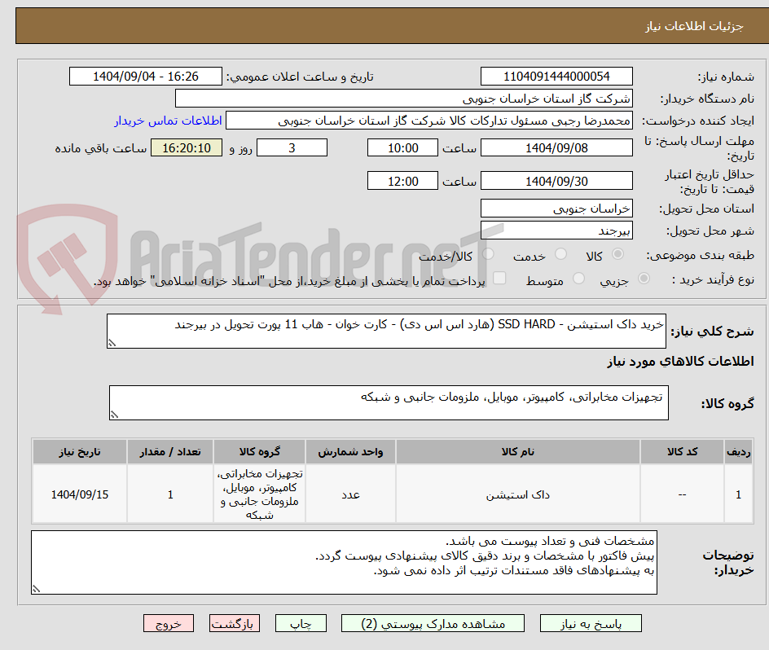Screen dimensions: 769x650
Task: Select the کالا/خدمت radio button
Action: coord(488,254)
